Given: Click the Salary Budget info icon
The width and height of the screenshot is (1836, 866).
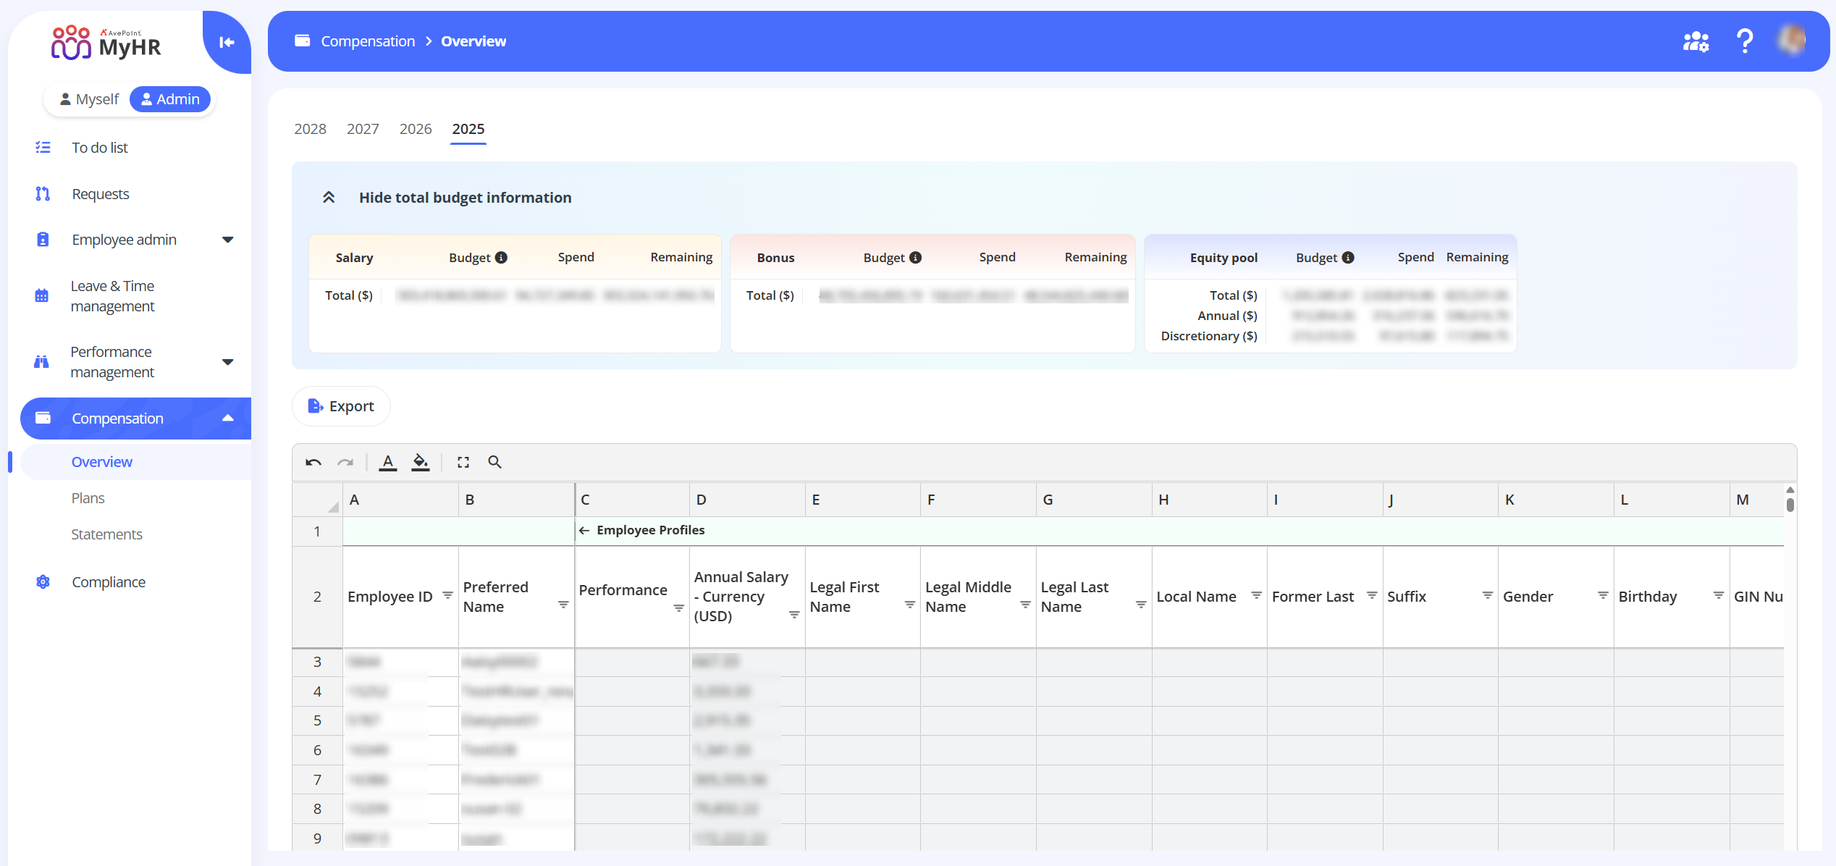Looking at the screenshot, I should [501, 258].
